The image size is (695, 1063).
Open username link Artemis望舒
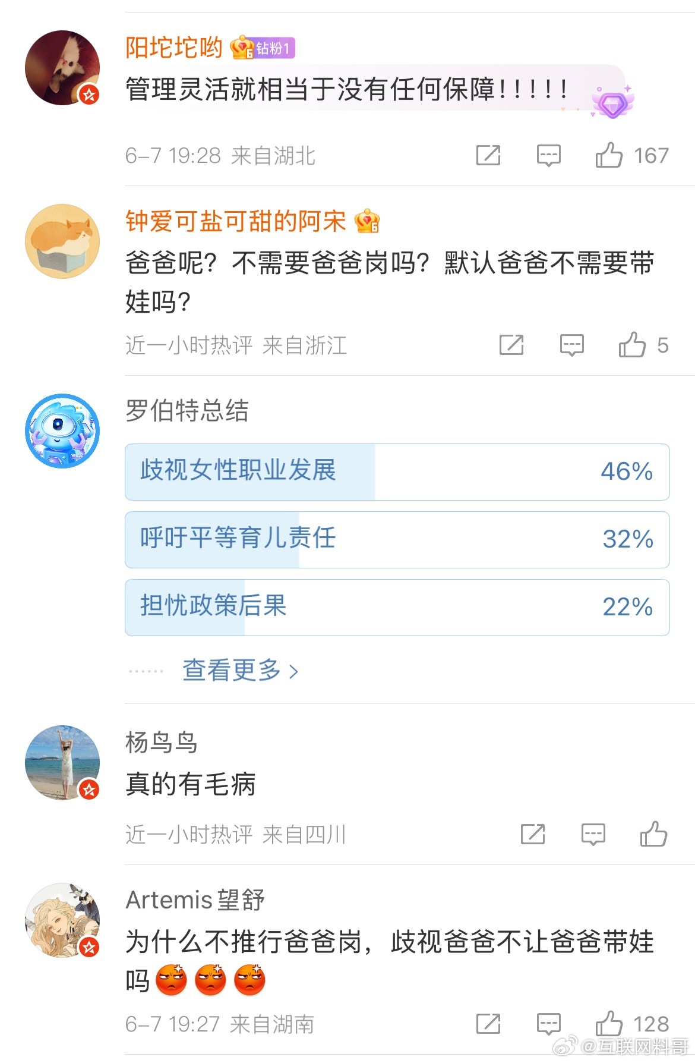(x=195, y=900)
